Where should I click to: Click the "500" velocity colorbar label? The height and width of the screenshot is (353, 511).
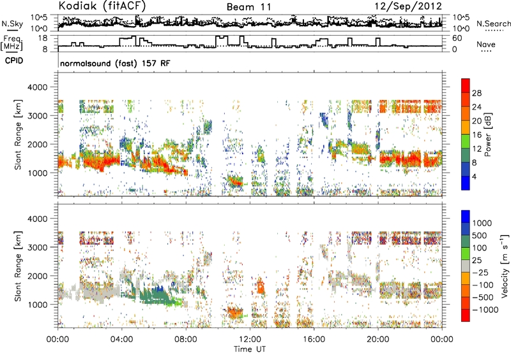(x=480, y=236)
